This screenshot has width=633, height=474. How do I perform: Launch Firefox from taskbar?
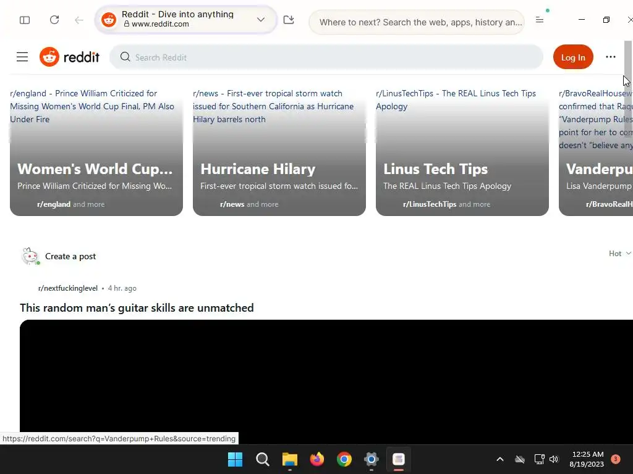click(317, 459)
